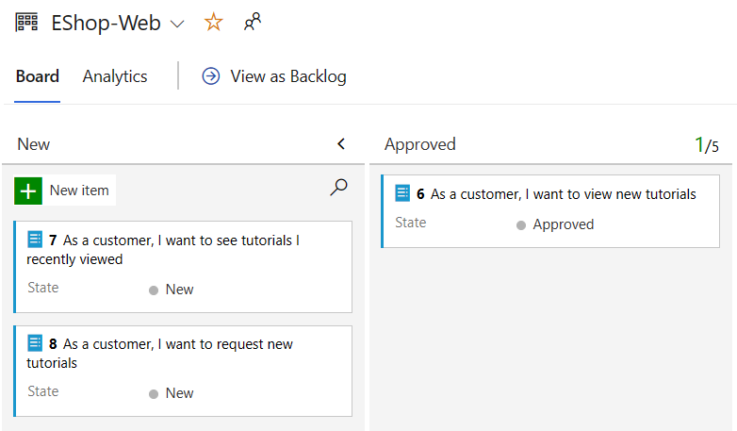This screenshot has height=431, width=737.
Task: Switch to the Analytics tab
Action: (x=115, y=76)
